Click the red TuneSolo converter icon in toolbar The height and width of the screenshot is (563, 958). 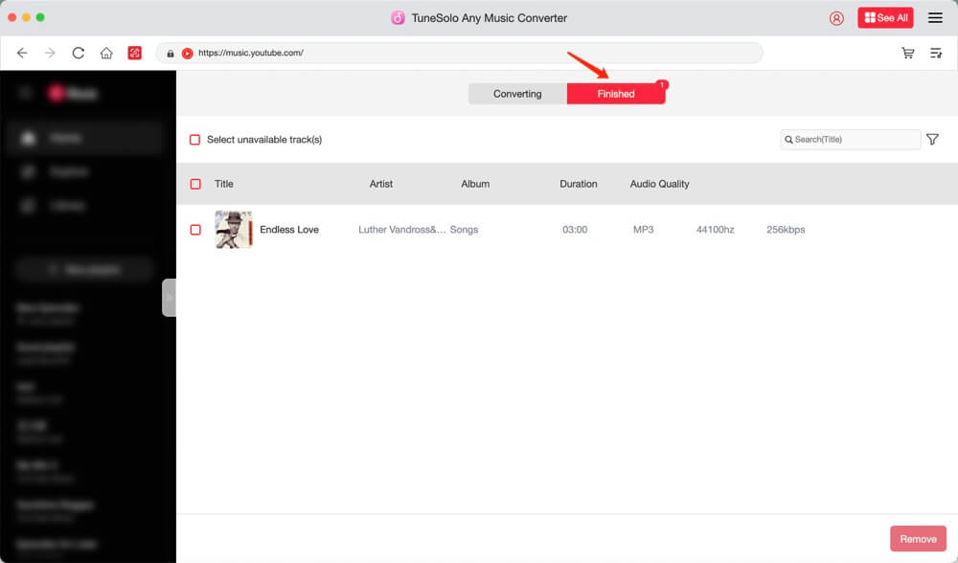coord(134,53)
